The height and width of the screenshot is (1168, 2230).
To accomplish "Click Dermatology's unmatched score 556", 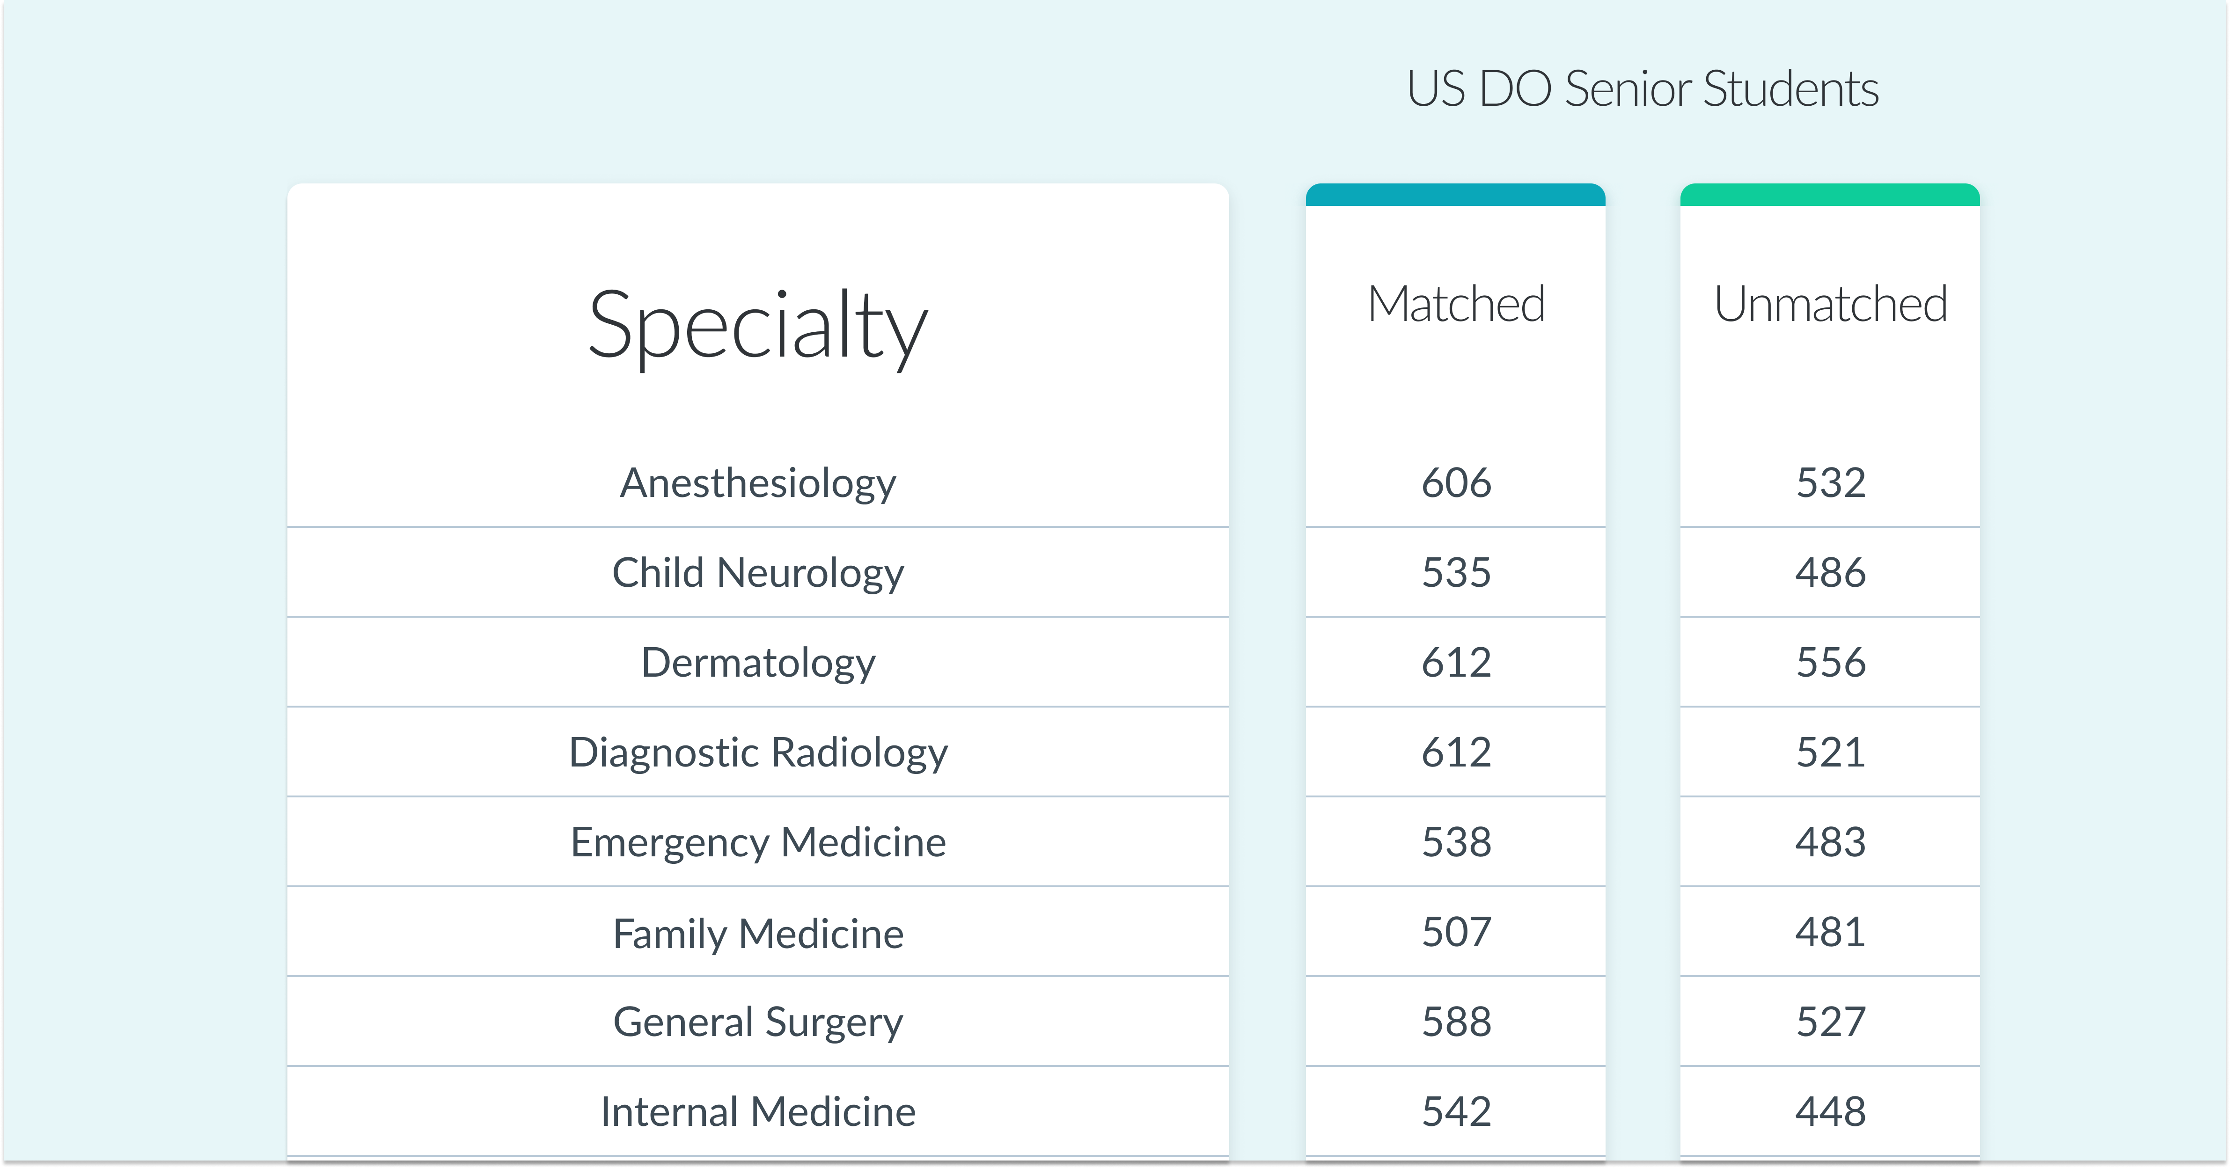I will [1830, 663].
